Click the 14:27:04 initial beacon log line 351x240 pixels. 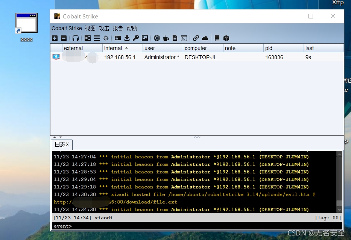181,157
